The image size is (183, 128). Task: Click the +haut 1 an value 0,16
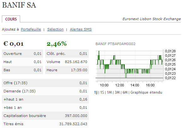pyautogui.click(x=83, y=99)
